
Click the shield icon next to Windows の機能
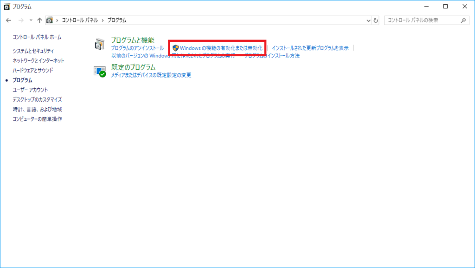tap(175, 48)
